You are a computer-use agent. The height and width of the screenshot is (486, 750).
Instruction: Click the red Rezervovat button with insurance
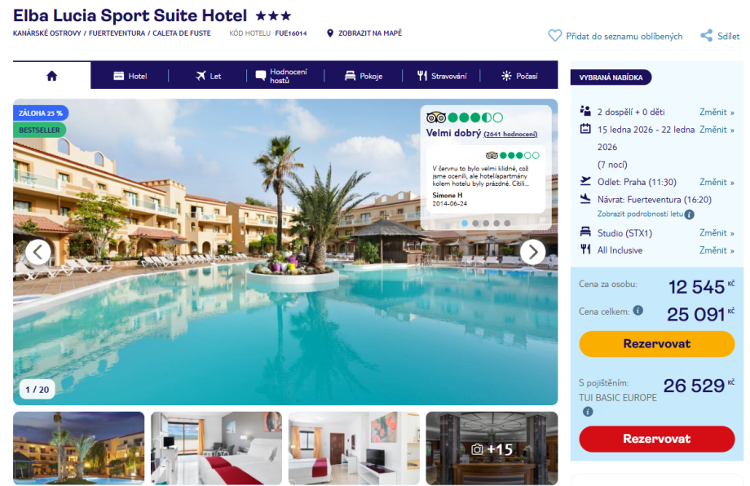(x=657, y=439)
